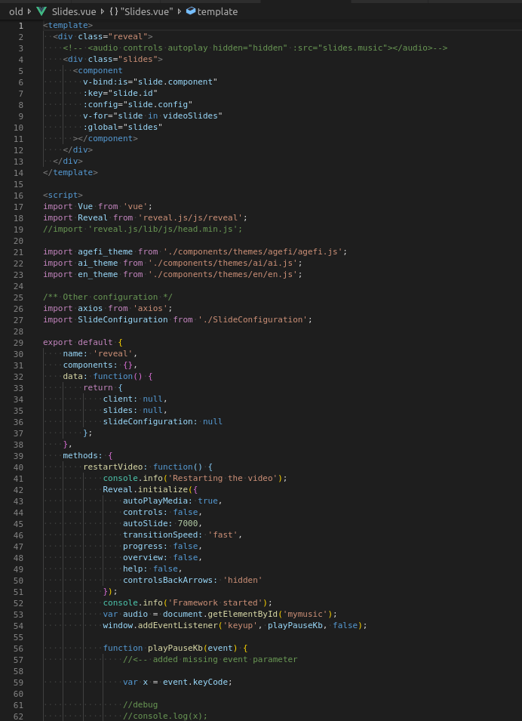Click the Vue file icon in breadcrumbs
This screenshot has width=522, height=721.
41,11
